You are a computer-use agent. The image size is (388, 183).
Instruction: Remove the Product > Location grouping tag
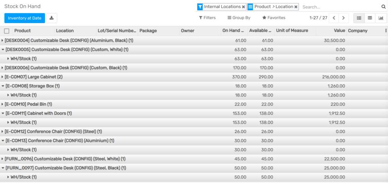click(296, 7)
